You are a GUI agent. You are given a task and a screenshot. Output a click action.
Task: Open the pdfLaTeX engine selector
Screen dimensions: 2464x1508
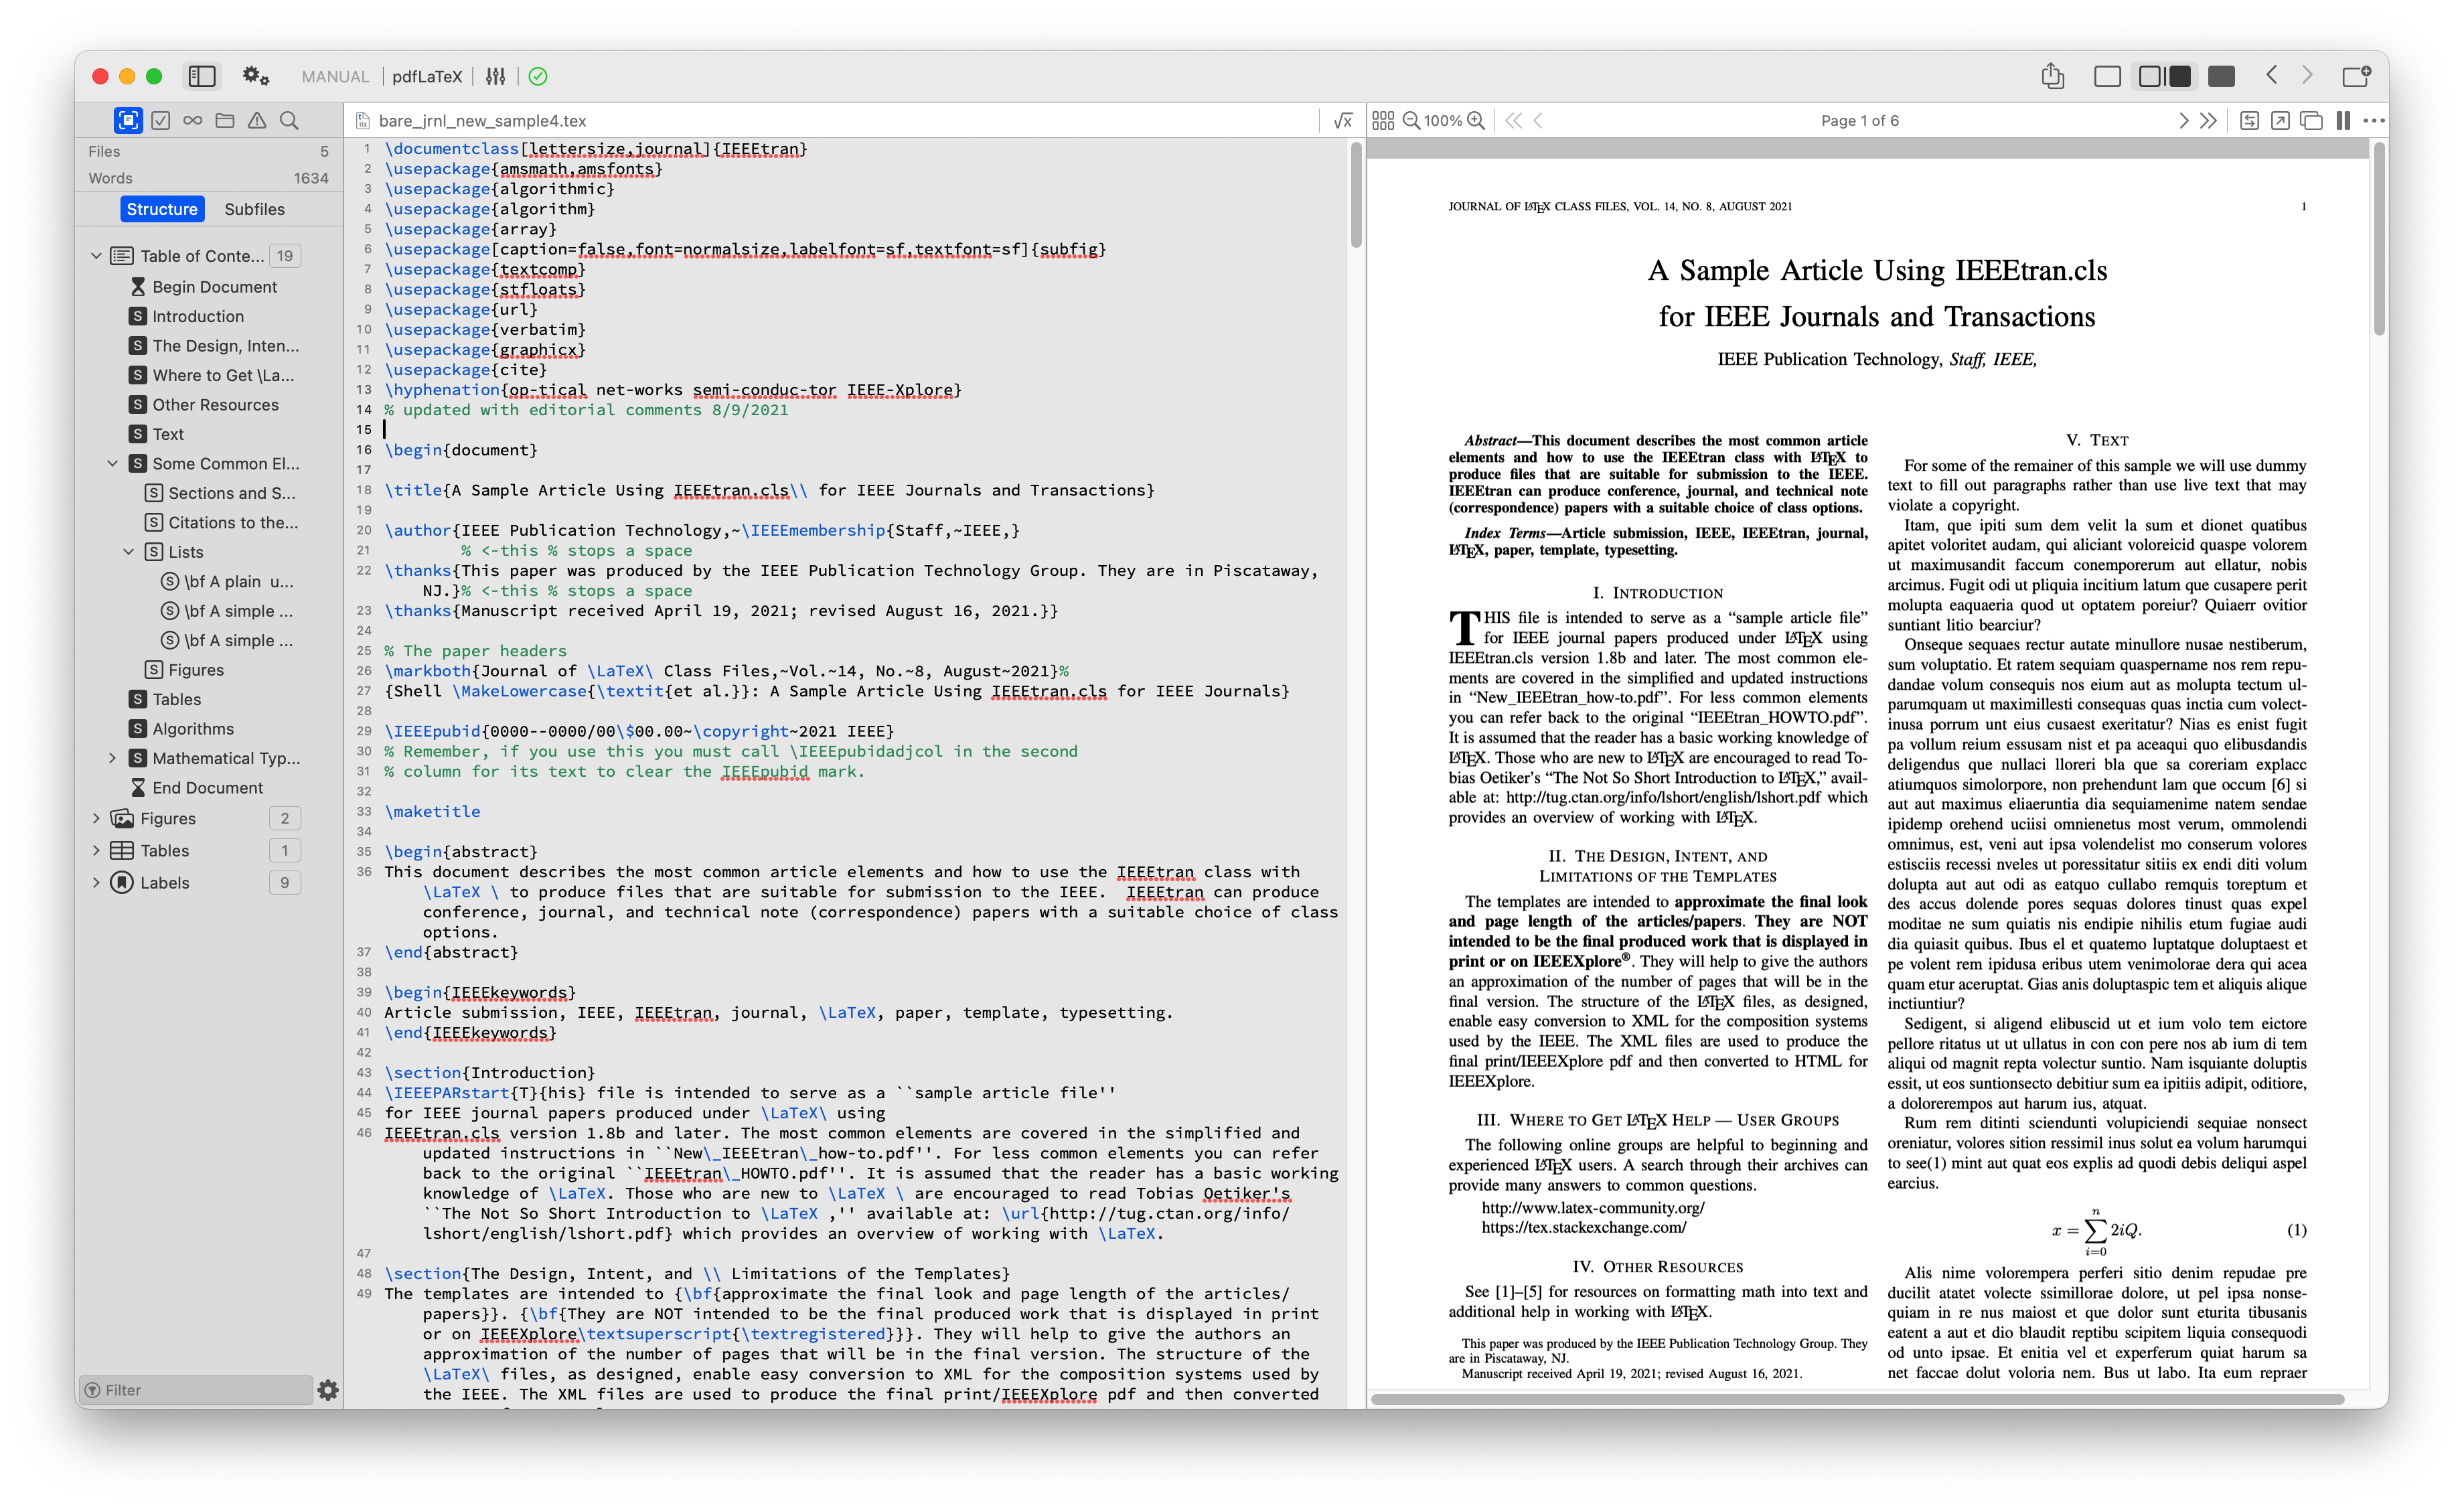427,76
